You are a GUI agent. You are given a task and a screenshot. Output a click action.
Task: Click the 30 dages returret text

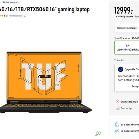point(130,125)
